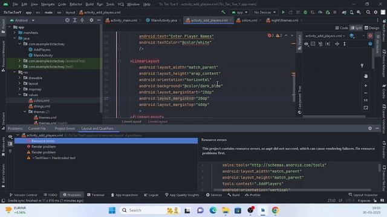The height and width of the screenshot is (217, 387).
Task: Open the Profiler tool window
Action: [253, 195]
